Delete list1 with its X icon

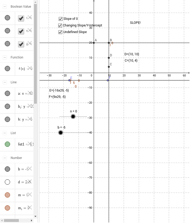point(30,144)
